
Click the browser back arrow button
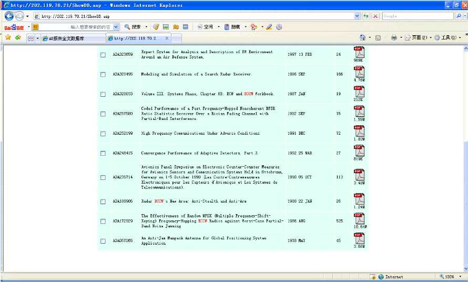point(9,16)
